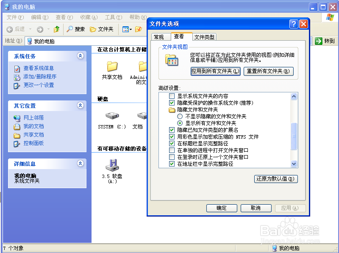Collapse the 详细信息 panel
The width and height of the screenshot is (339, 253).
(x=80, y=163)
